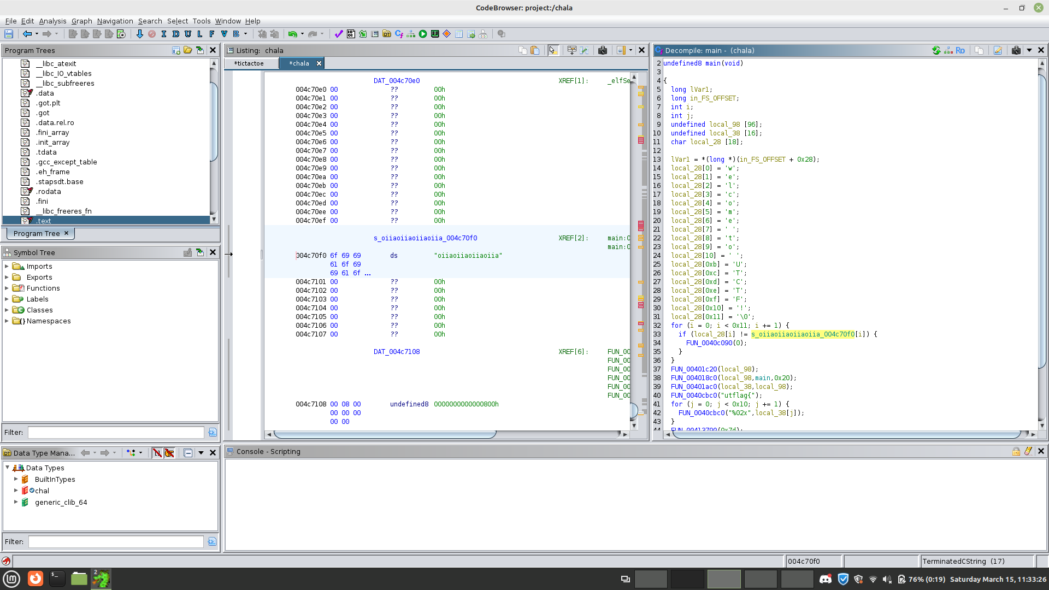The width and height of the screenshot is (1049, 590).
Task: Click the Decompile panel Ro icon
Action: click(x=960, y=50)
